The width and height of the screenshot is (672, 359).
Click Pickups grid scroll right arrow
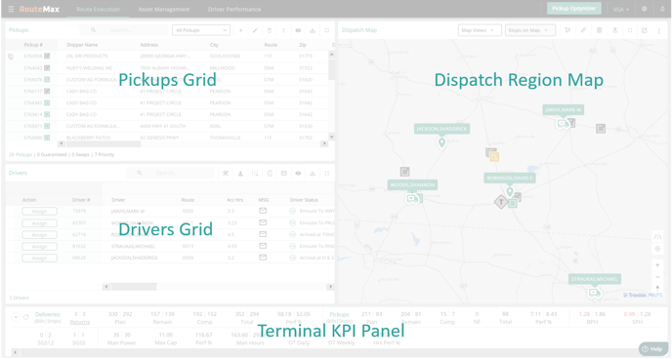point(324,143)
